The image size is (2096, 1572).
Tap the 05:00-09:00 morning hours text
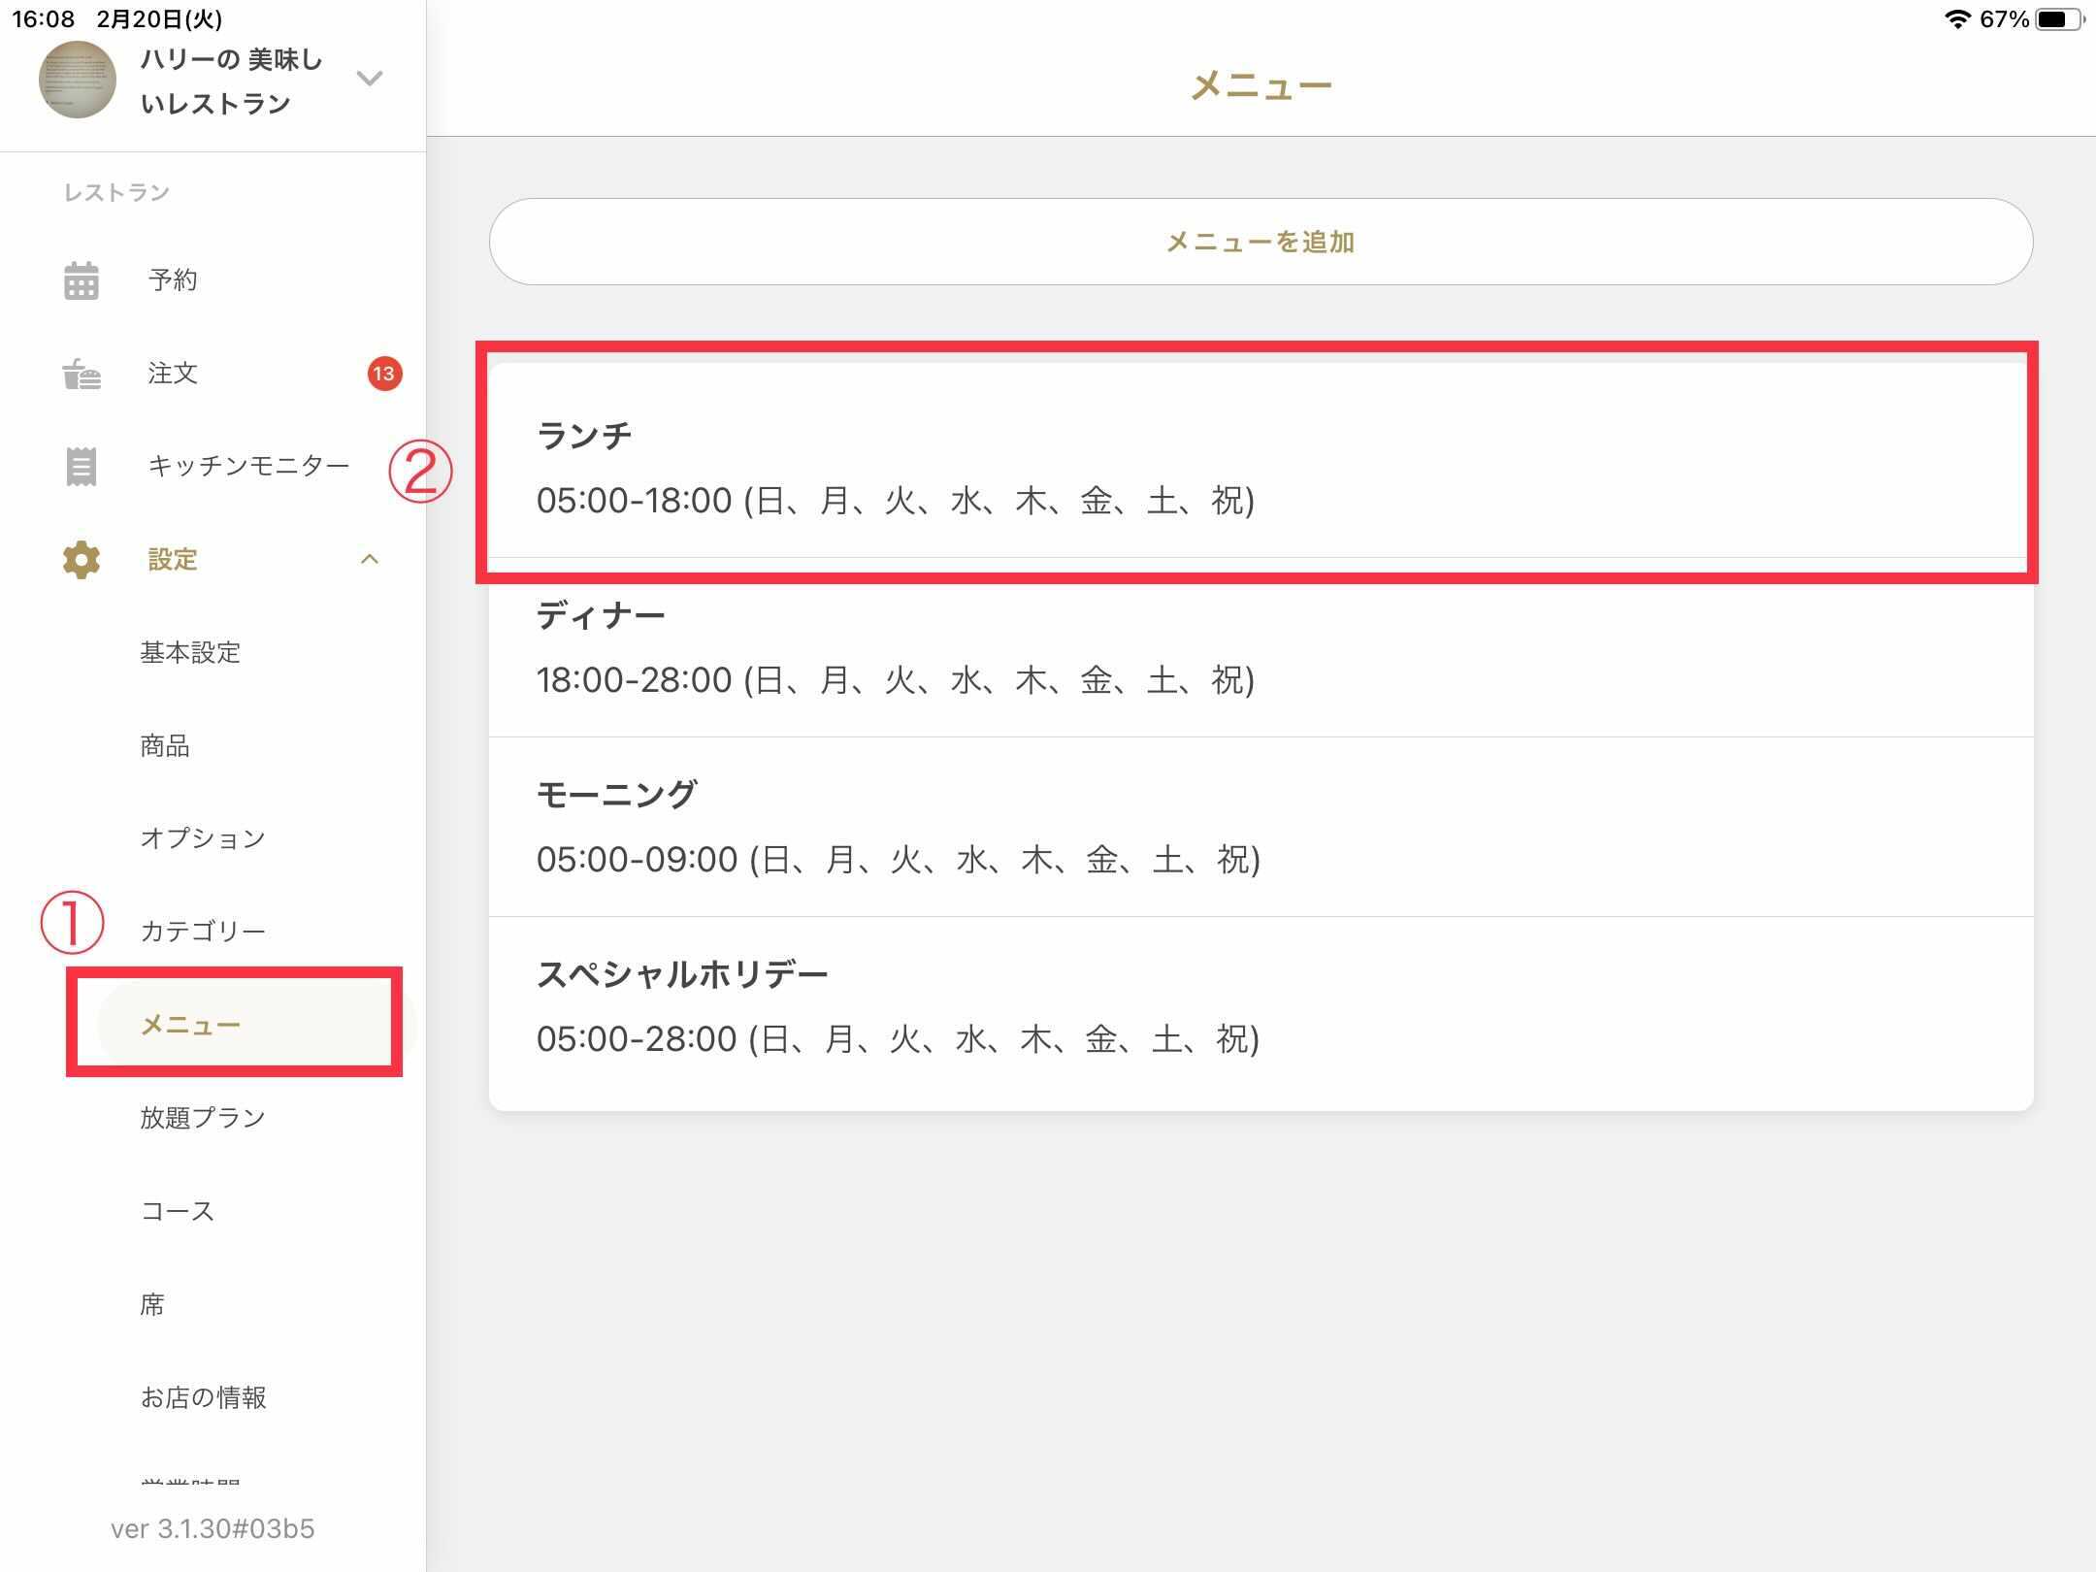click(x=898, y=860)
